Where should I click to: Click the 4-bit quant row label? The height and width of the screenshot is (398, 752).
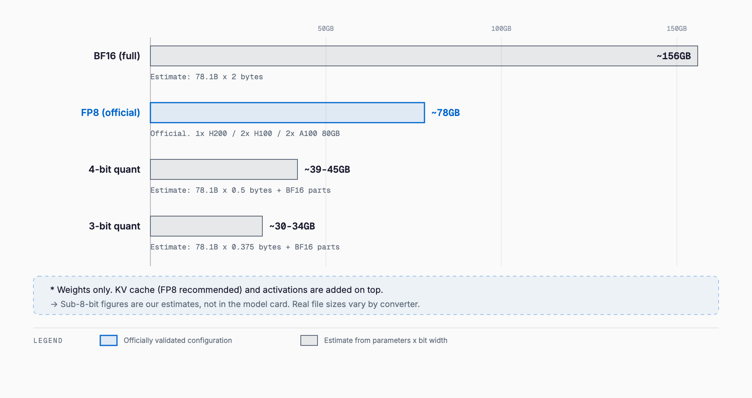click(x=114, y=169)
